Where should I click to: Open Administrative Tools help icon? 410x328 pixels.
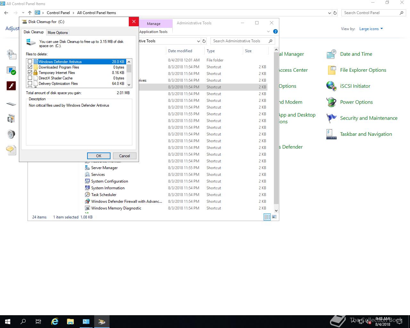275,31
